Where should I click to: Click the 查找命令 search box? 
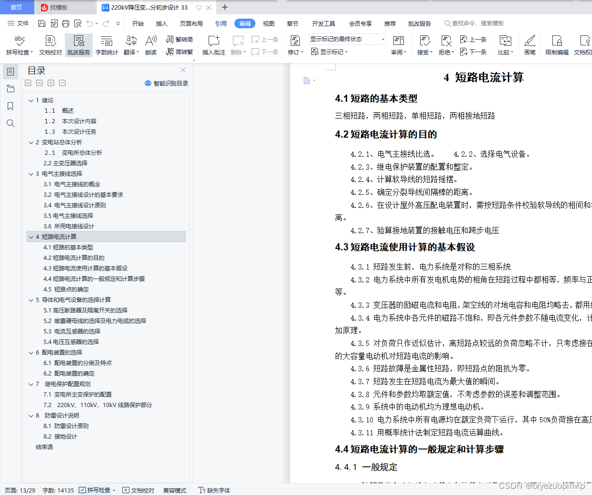[474, 23]
